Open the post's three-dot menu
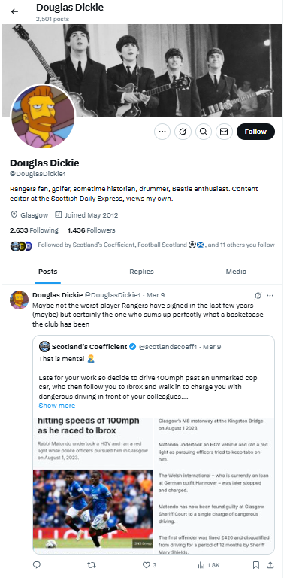The image size is (284, 578). coord(270,295)
